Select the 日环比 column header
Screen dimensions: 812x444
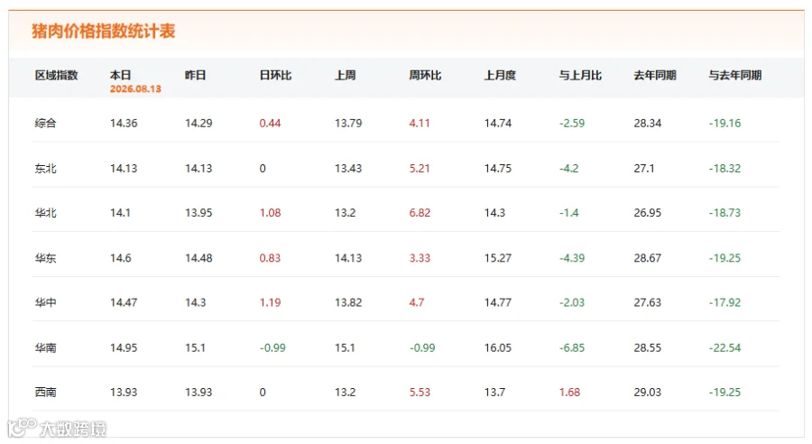click(275, 75)
